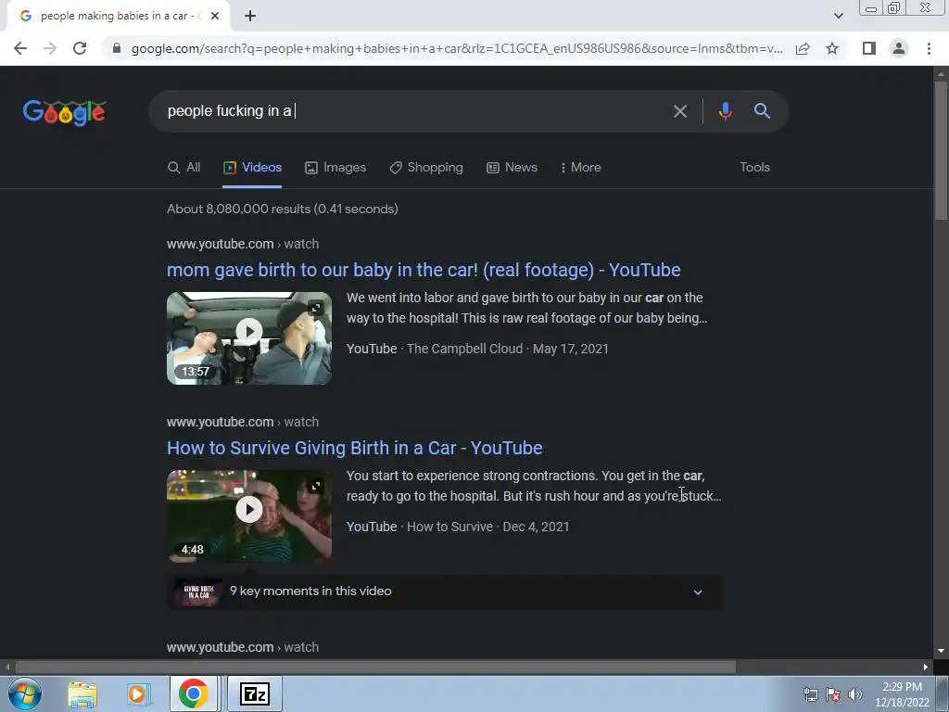Share this page via the share icon
The width and height of the screenshot is (949, 712).
[x=803, y=48]
